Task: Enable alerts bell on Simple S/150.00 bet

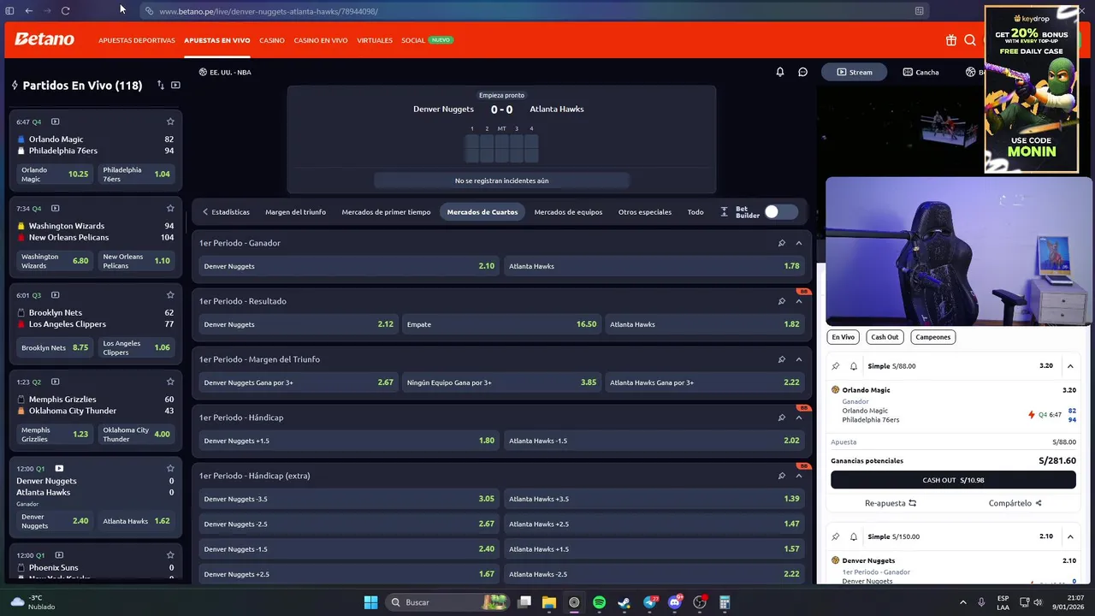Action: coord(853,536)
